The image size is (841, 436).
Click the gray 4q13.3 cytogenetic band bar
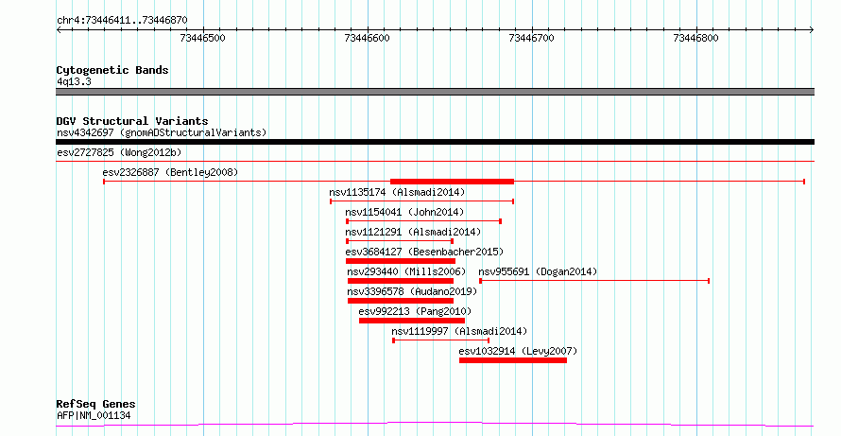[x=435, y=92]
